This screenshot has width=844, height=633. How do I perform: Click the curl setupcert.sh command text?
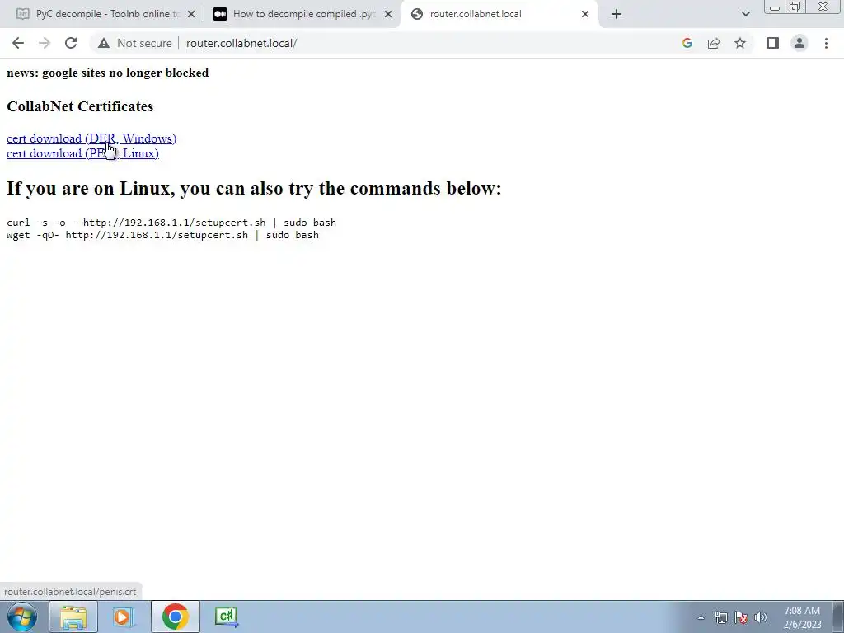click(x=171, y=223)
